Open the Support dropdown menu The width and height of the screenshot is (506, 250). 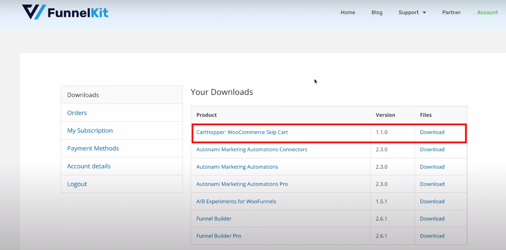tap(409, 12)
